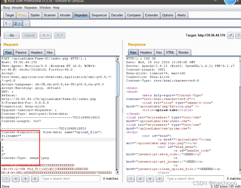Click the Go button to send request

12,35
